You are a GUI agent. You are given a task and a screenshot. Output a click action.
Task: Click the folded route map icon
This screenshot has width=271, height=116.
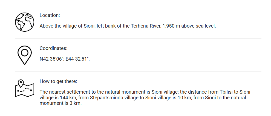[x=24, y=88]
